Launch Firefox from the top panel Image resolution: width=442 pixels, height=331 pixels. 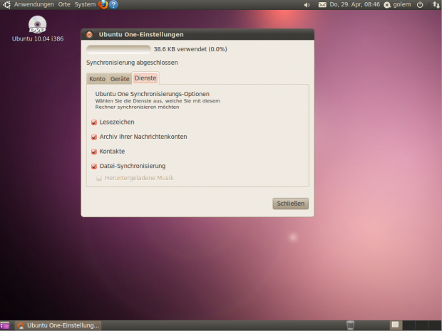(103, 4)
